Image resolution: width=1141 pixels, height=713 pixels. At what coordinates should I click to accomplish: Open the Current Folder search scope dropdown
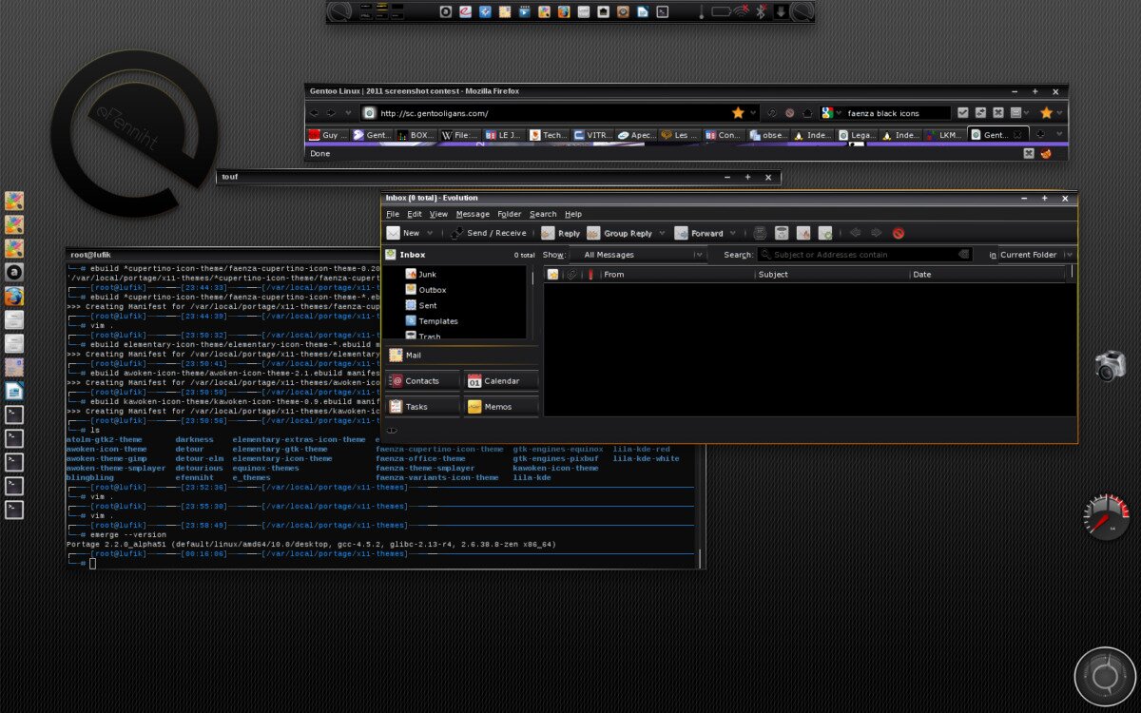[x=1036, y=255]
